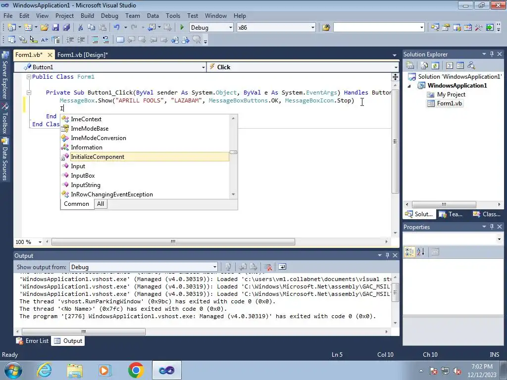Collapse the Public Class Form1 code region

pyautogui.click(x=28, y=77)
